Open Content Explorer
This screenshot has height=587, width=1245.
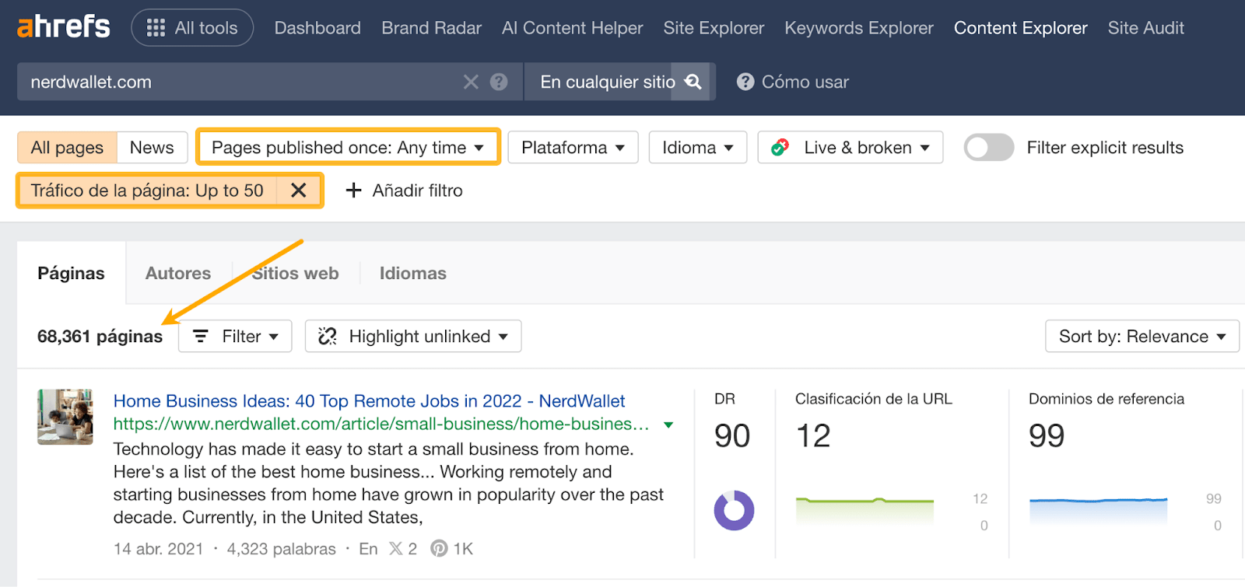1021,28
